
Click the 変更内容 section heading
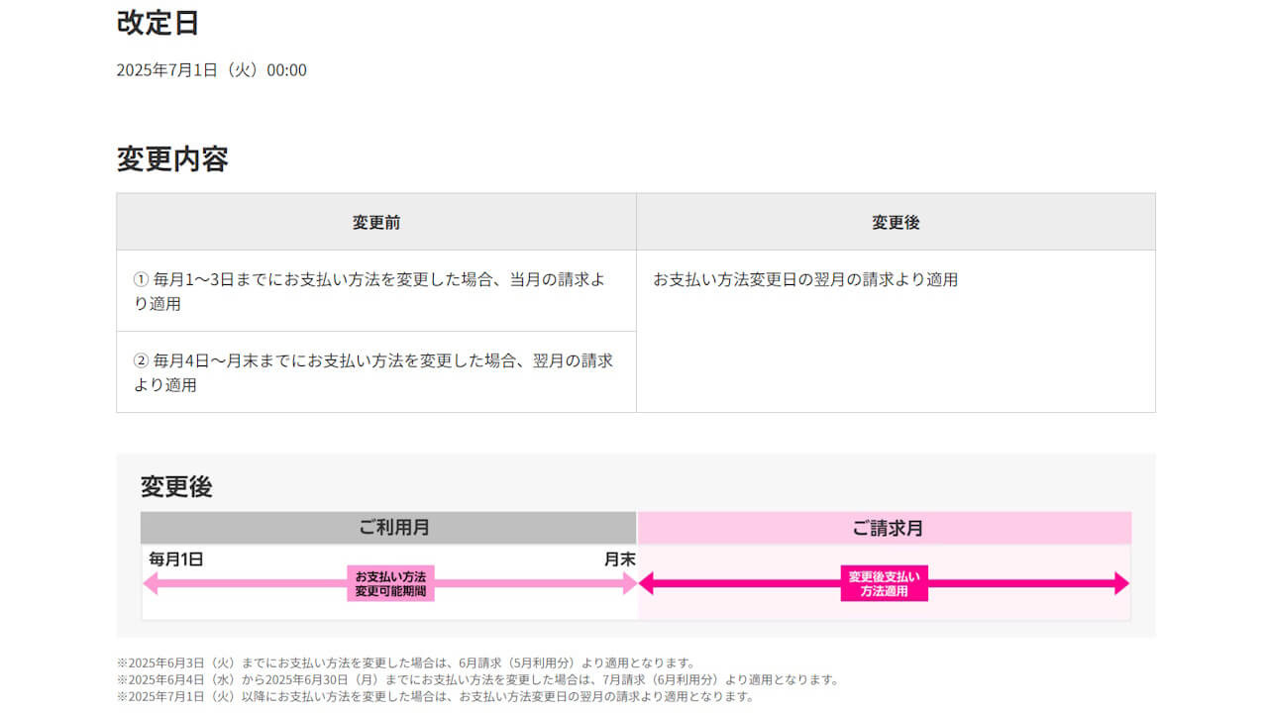pyautogui.click(x=172, y=159)
